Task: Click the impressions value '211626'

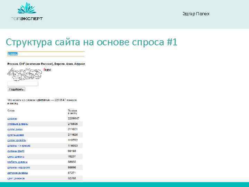Action: tap(73, 135)
